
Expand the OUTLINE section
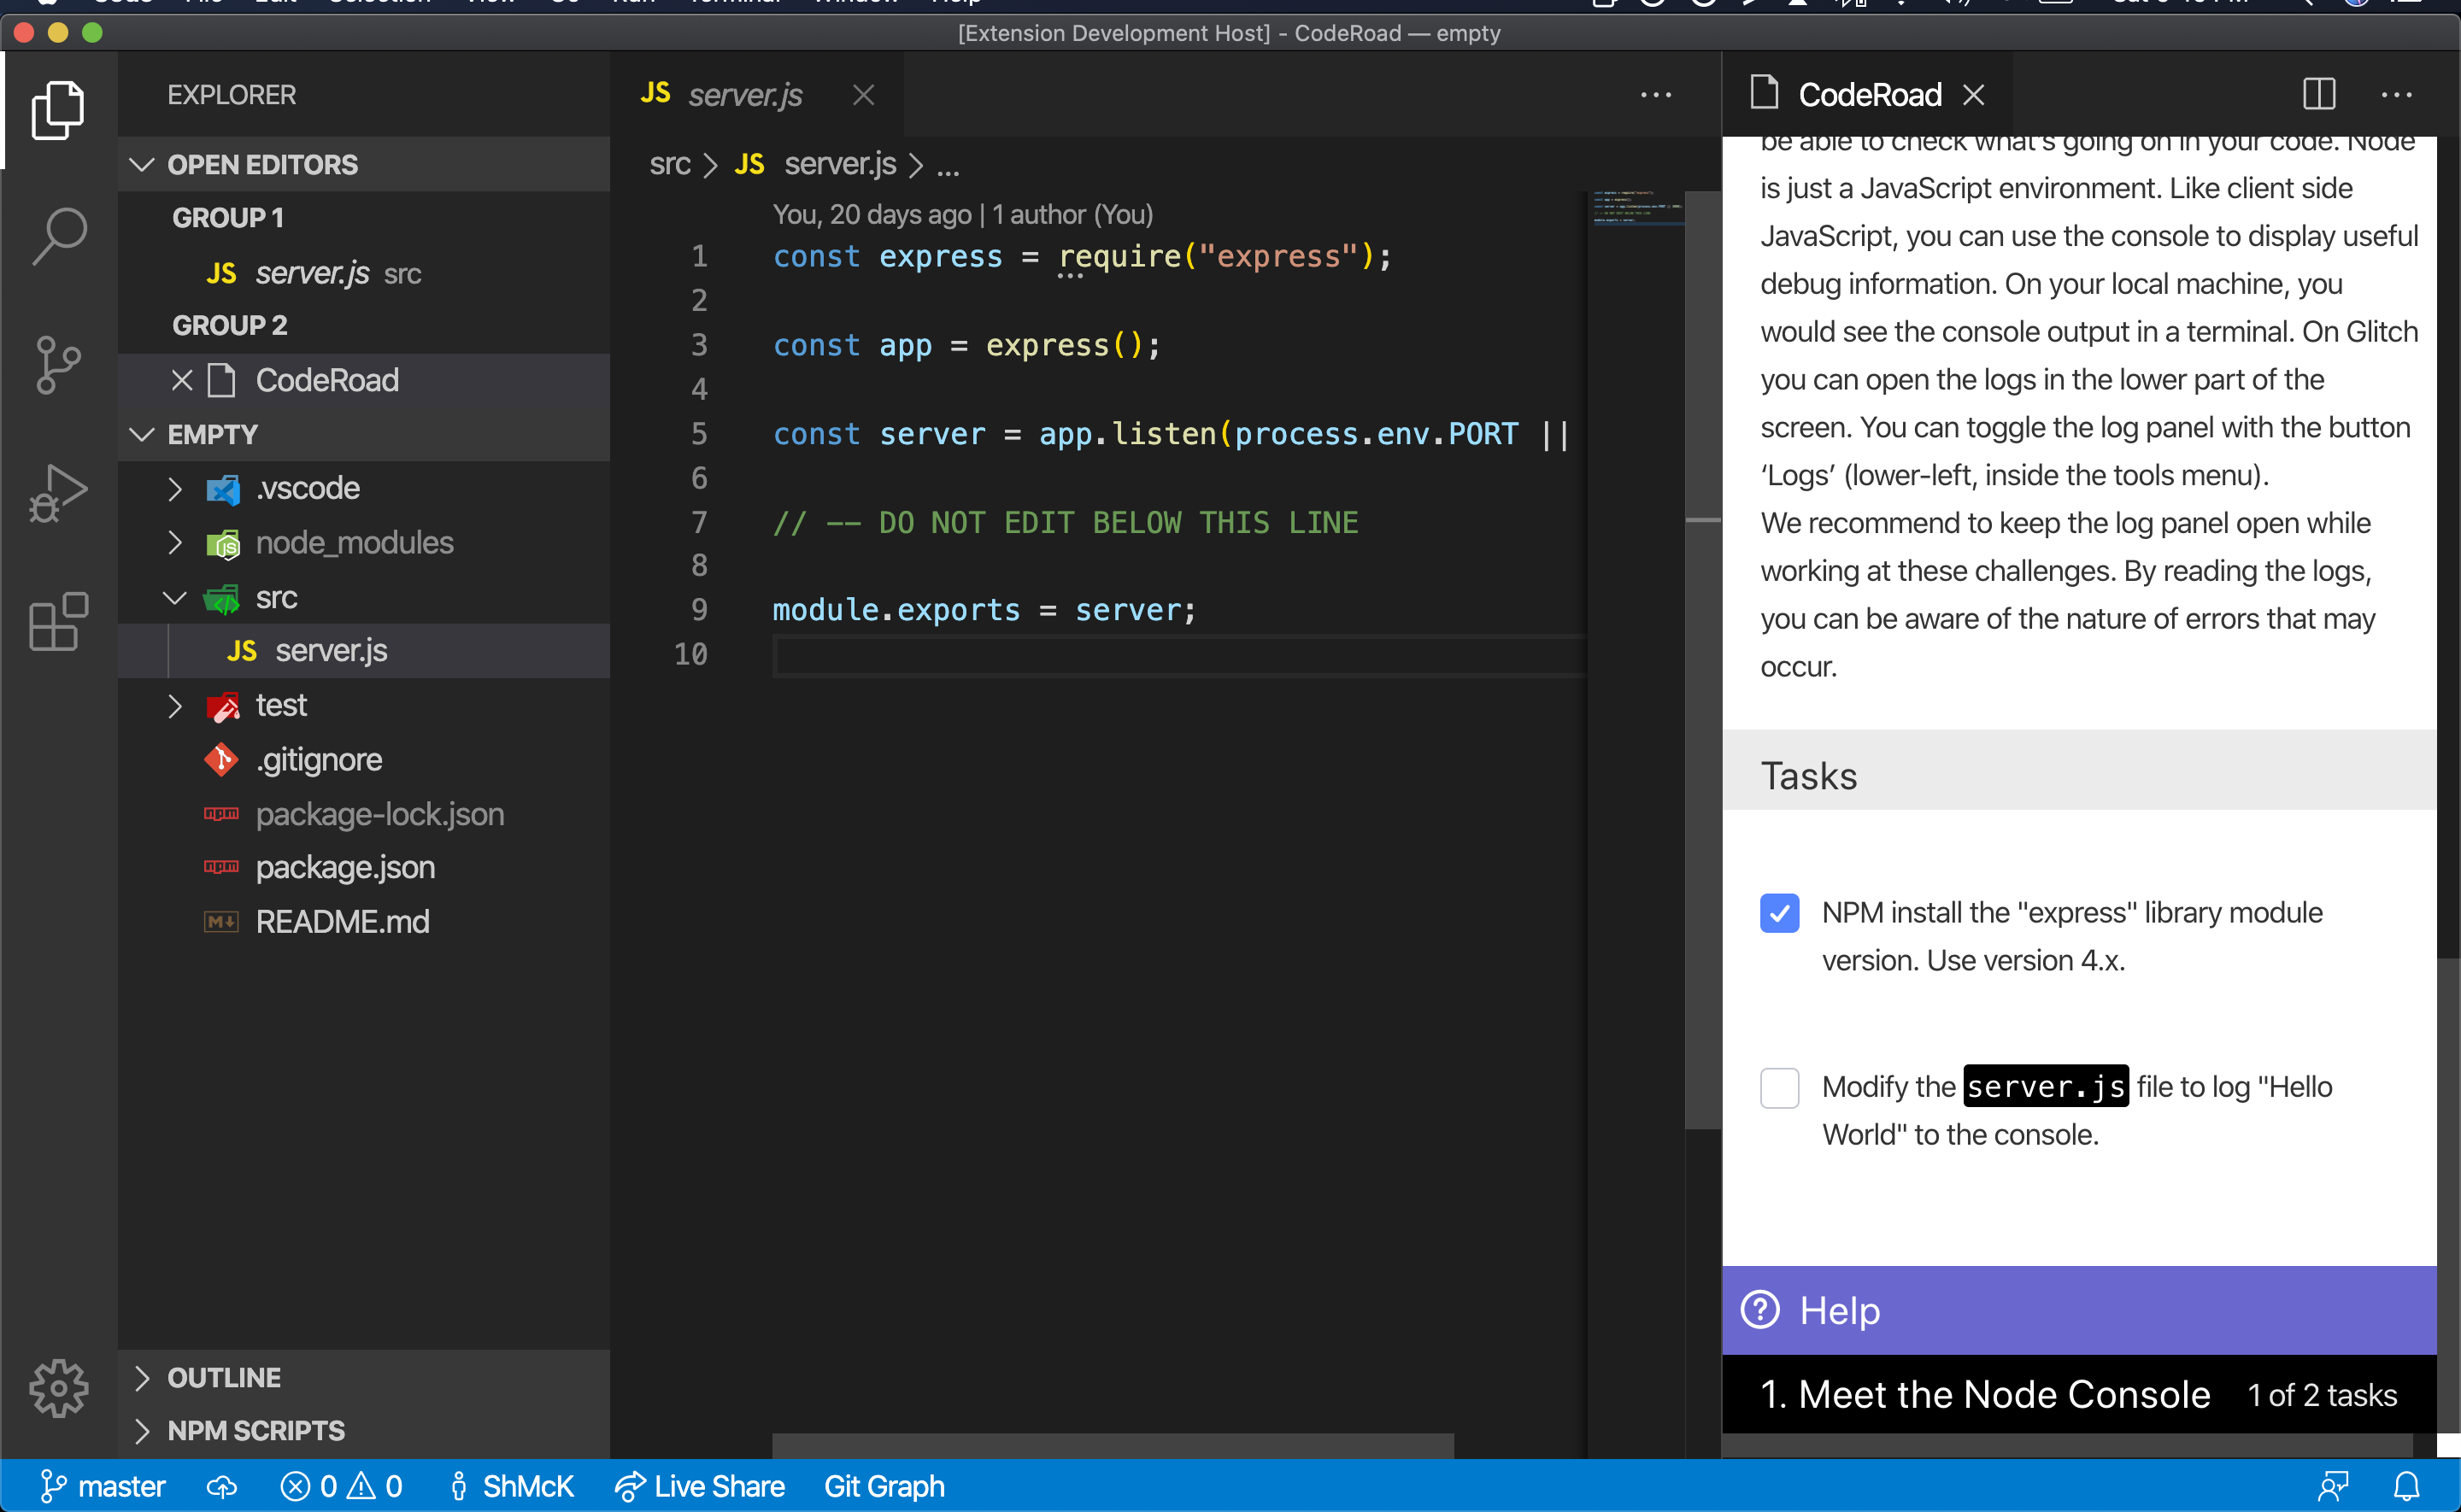pos(224,1377)
